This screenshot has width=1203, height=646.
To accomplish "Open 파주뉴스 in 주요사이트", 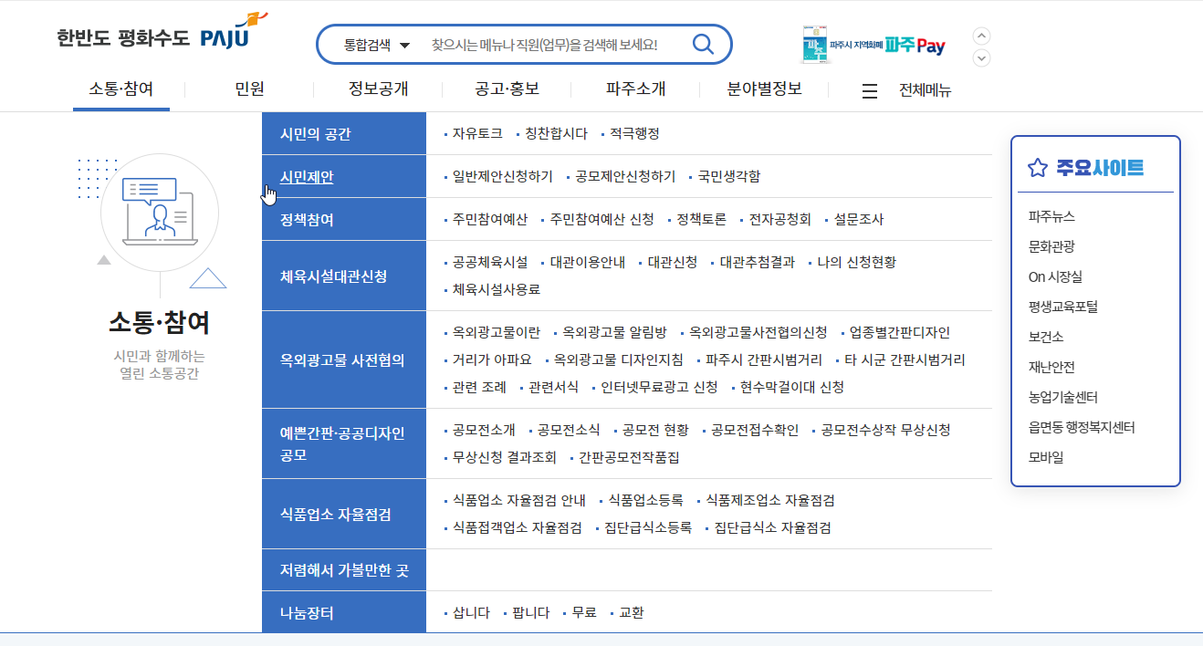I will coord(1051,216).
